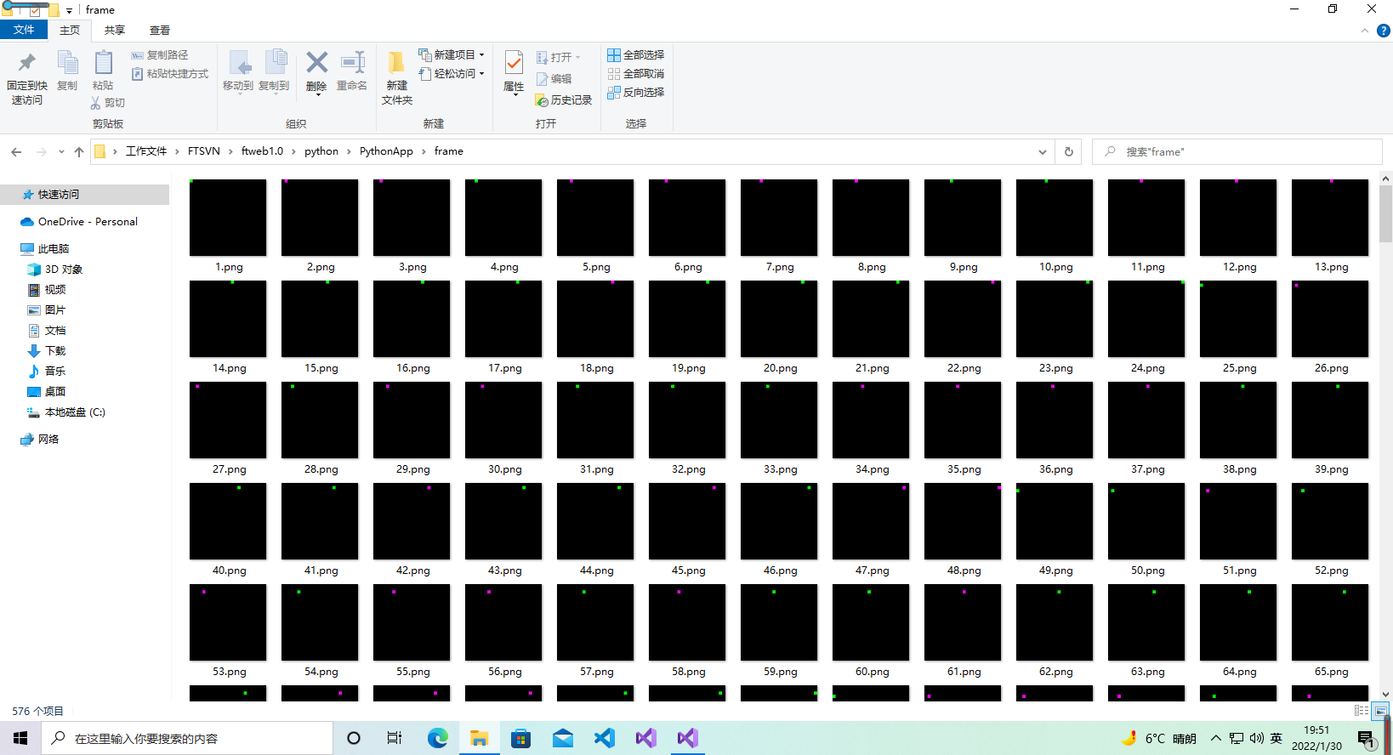The width and height of the screenshot is (1393, 755).
Task: Click the red X Delete icon
Action: click(x=316, y=63)
